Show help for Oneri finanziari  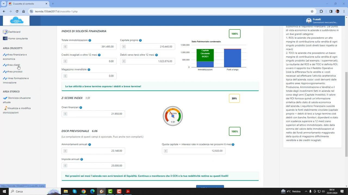click(x=81, y=108)
